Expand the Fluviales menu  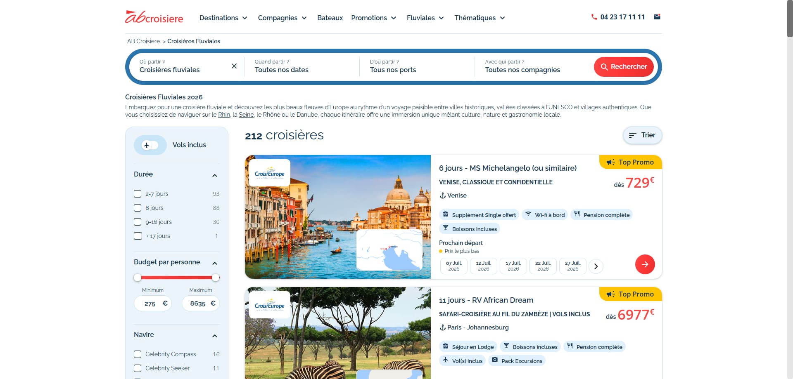click(425, 18)
